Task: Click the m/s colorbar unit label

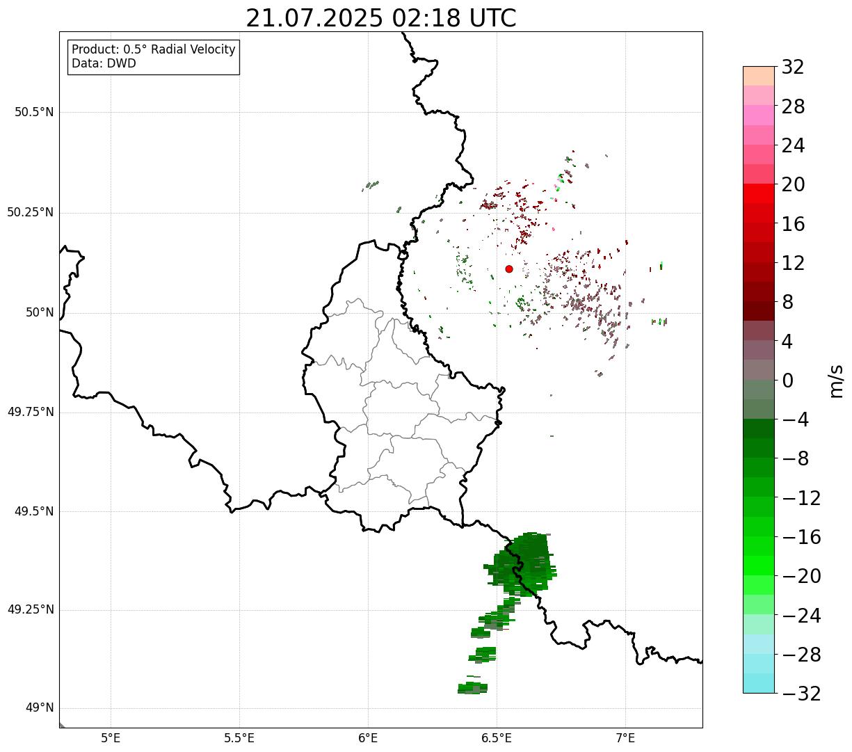Action: [836, 381]
